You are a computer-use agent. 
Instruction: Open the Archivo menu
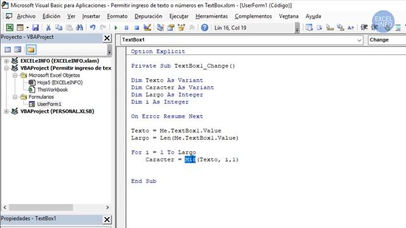pyautogui.click(x=26, y=16)
